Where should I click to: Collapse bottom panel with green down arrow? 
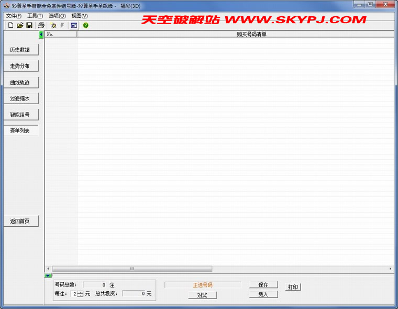pos(48,275)
